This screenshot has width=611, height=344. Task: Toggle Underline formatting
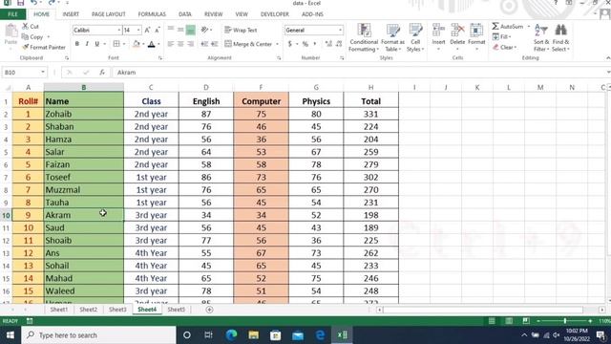coord(96,44)
